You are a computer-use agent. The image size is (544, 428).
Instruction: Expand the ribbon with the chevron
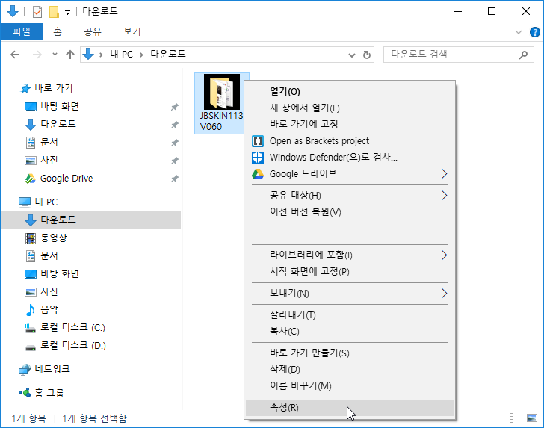pyautogui.click(x=519, y=32)
